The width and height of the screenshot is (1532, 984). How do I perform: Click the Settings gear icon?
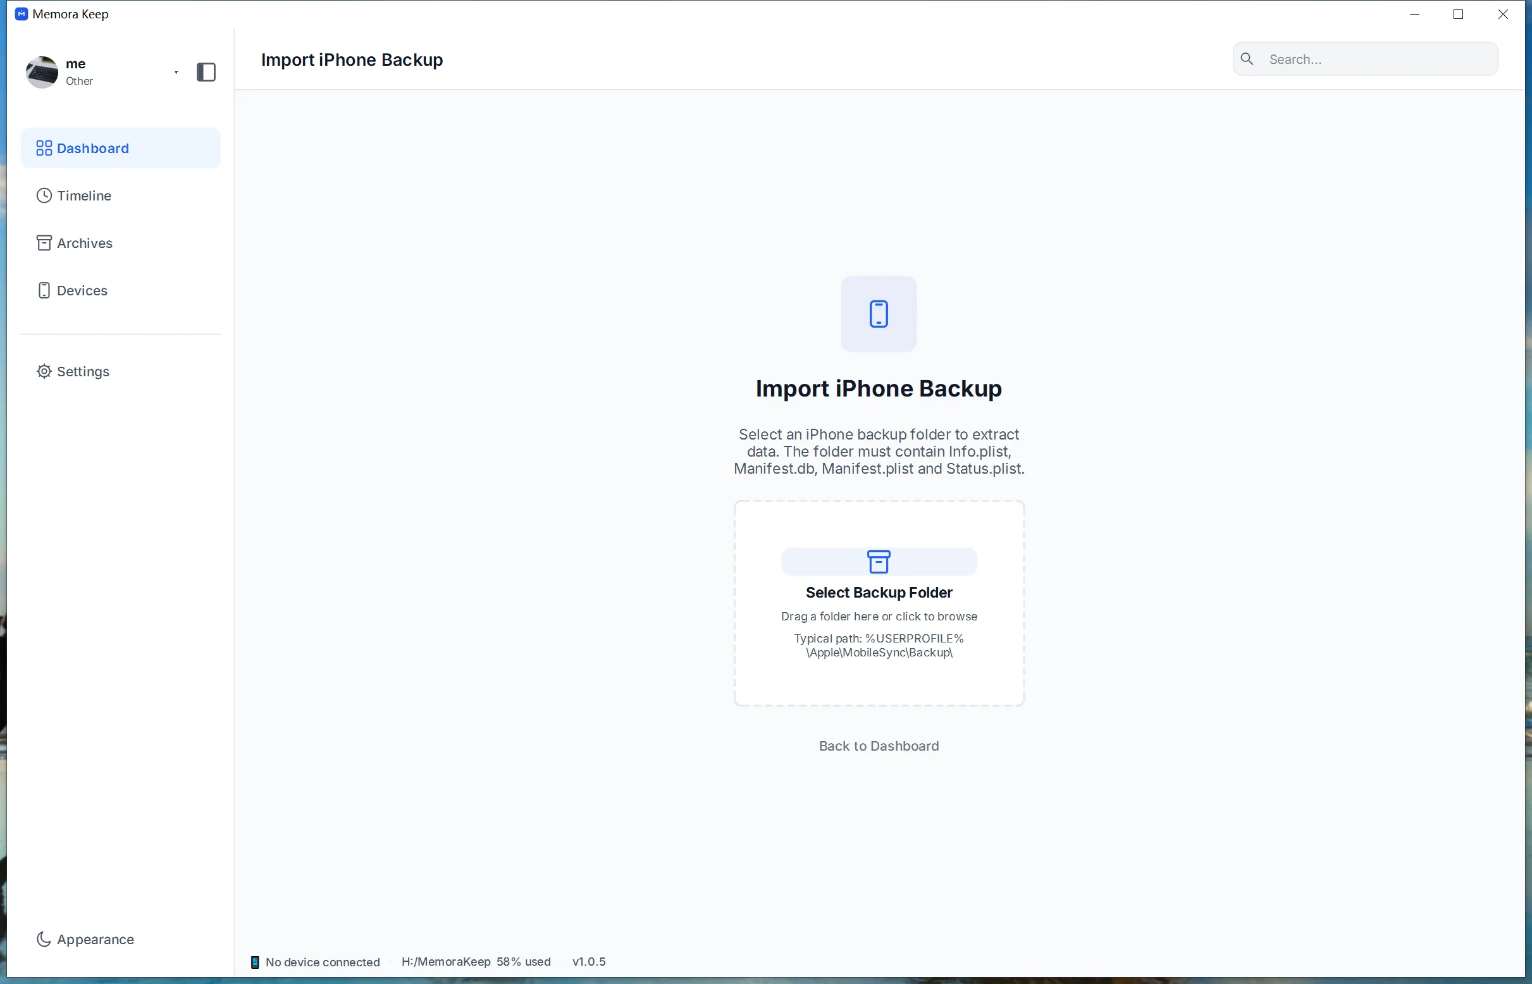click(x=44, y=371)
